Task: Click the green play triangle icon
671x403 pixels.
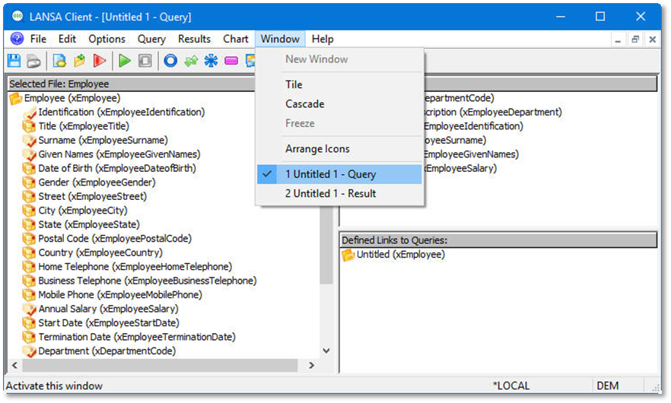Action: [125, 61]
